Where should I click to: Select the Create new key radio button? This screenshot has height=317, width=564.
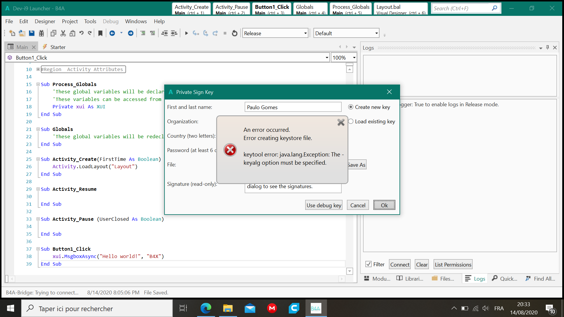[351, 107]
